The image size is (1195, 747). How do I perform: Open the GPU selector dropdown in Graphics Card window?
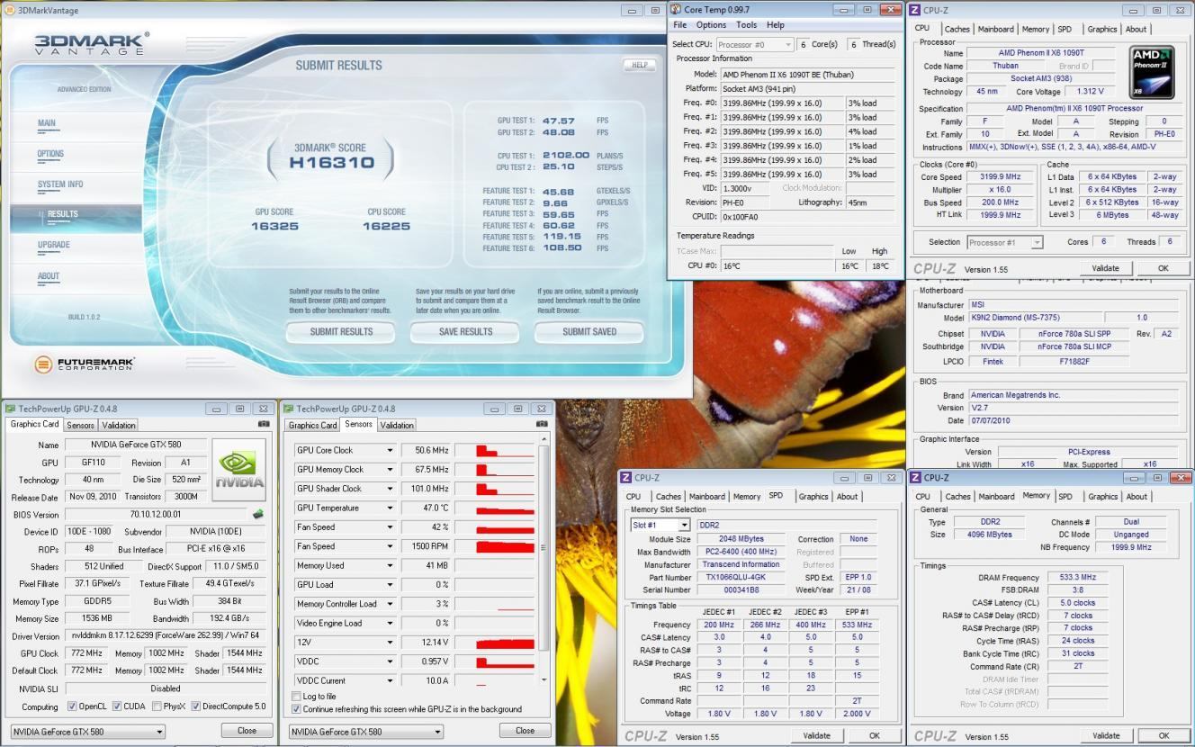tap(159, 732)
